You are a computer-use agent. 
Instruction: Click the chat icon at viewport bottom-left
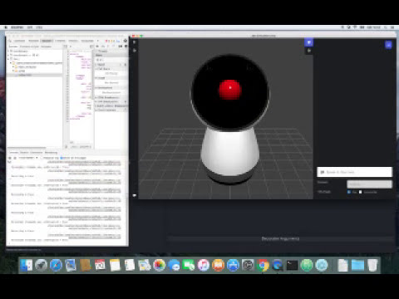click(135, 195)
